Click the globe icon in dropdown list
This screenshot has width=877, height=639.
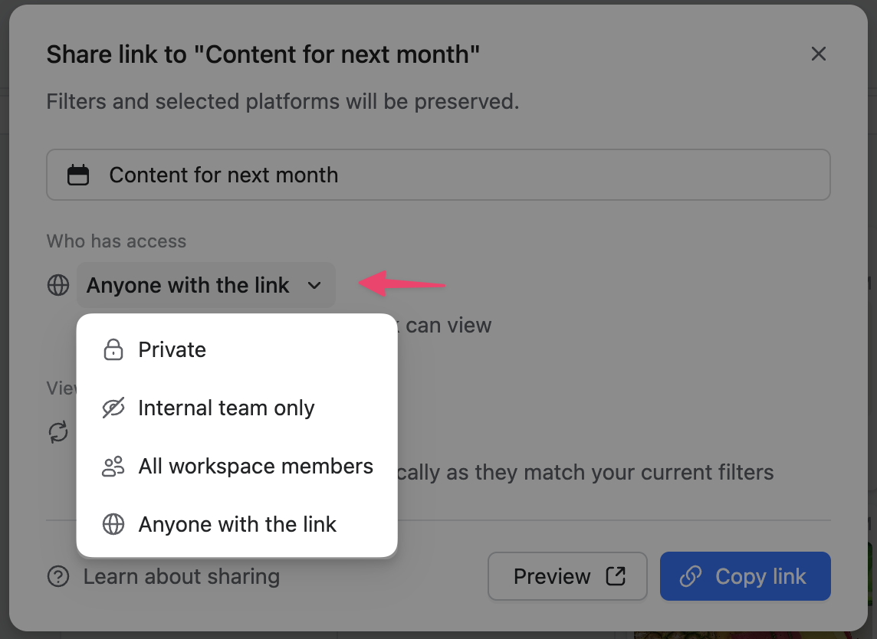113,525
